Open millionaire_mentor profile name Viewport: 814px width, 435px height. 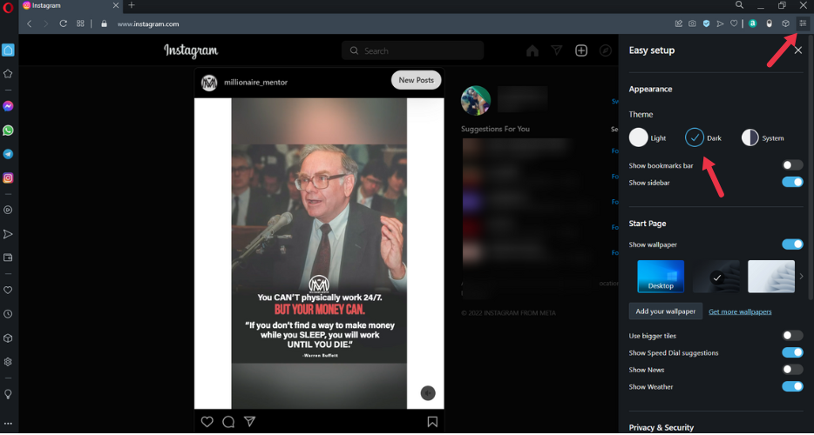click(x=255, y=83)
